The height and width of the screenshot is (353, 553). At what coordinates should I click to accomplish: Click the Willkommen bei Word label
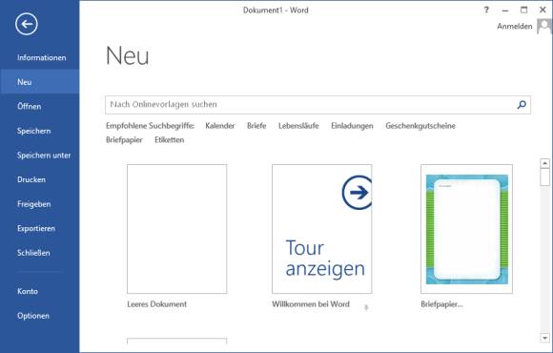(x=311, y=304)
